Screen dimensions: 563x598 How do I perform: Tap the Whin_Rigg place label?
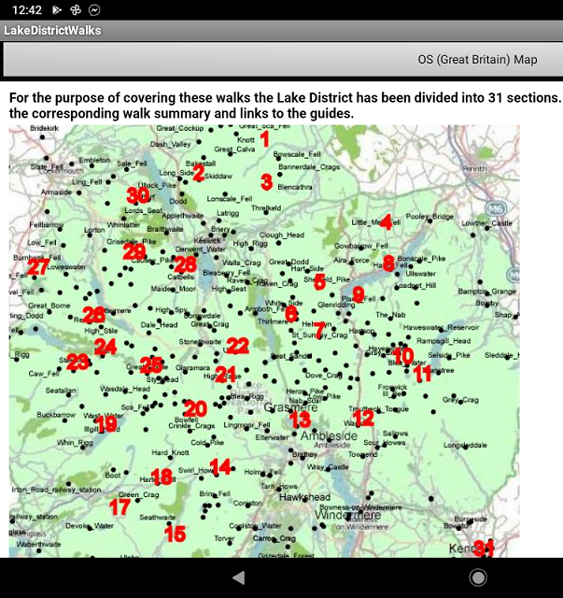(x=75, y=442)
